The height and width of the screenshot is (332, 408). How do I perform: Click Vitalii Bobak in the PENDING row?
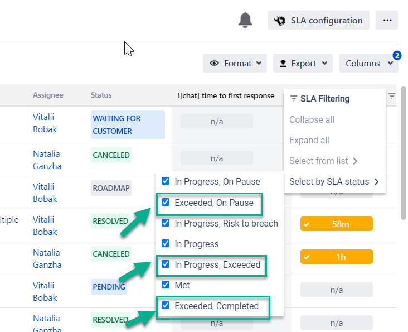pos(45,292)
